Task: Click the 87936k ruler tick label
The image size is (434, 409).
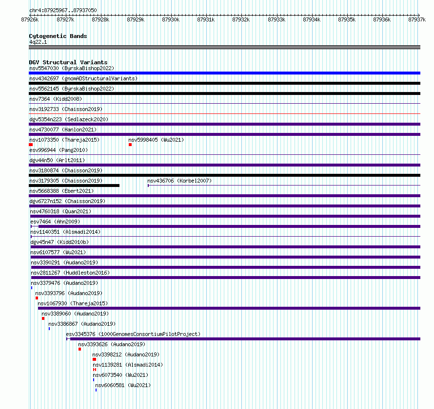Action: click(x=382, y=19)
